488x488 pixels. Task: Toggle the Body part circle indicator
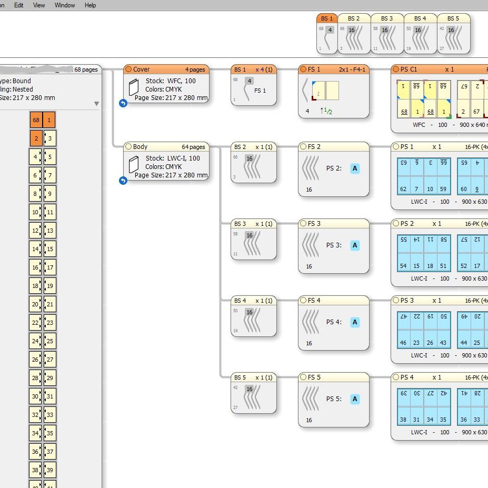point(128,146)
